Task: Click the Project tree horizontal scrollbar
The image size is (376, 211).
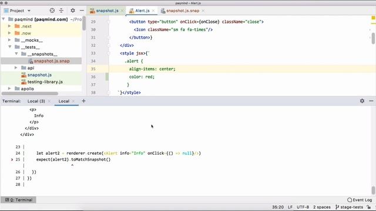Action: coord(30,94)
